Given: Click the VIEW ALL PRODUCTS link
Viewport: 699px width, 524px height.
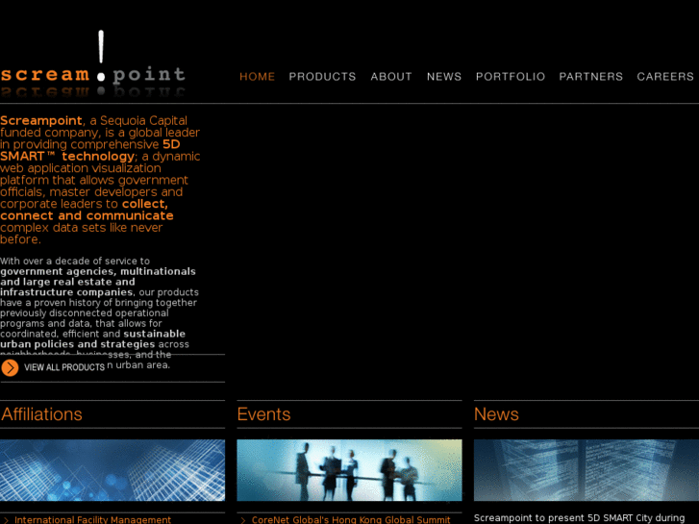Looking at the screenshot, I should 64,367.
